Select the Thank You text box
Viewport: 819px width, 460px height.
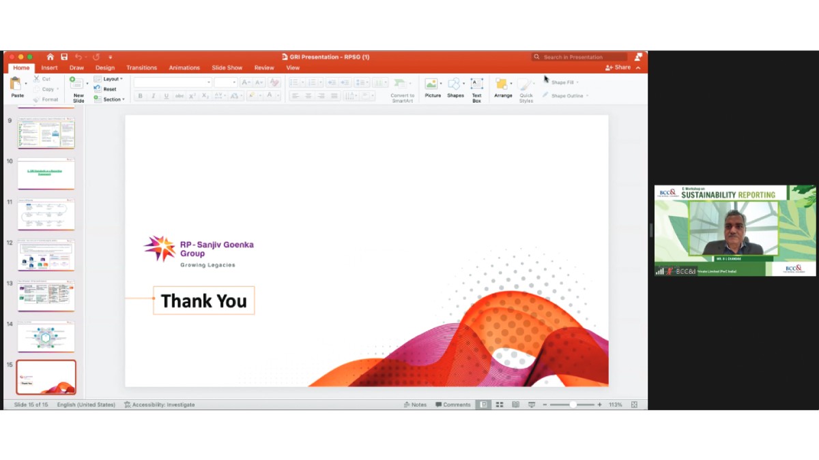click(x=203, y=301)
